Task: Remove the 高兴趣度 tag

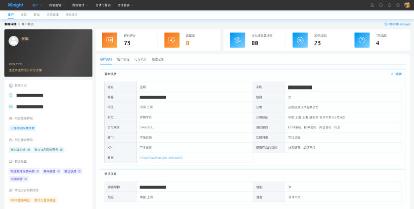Action: [x=58, y=171]
